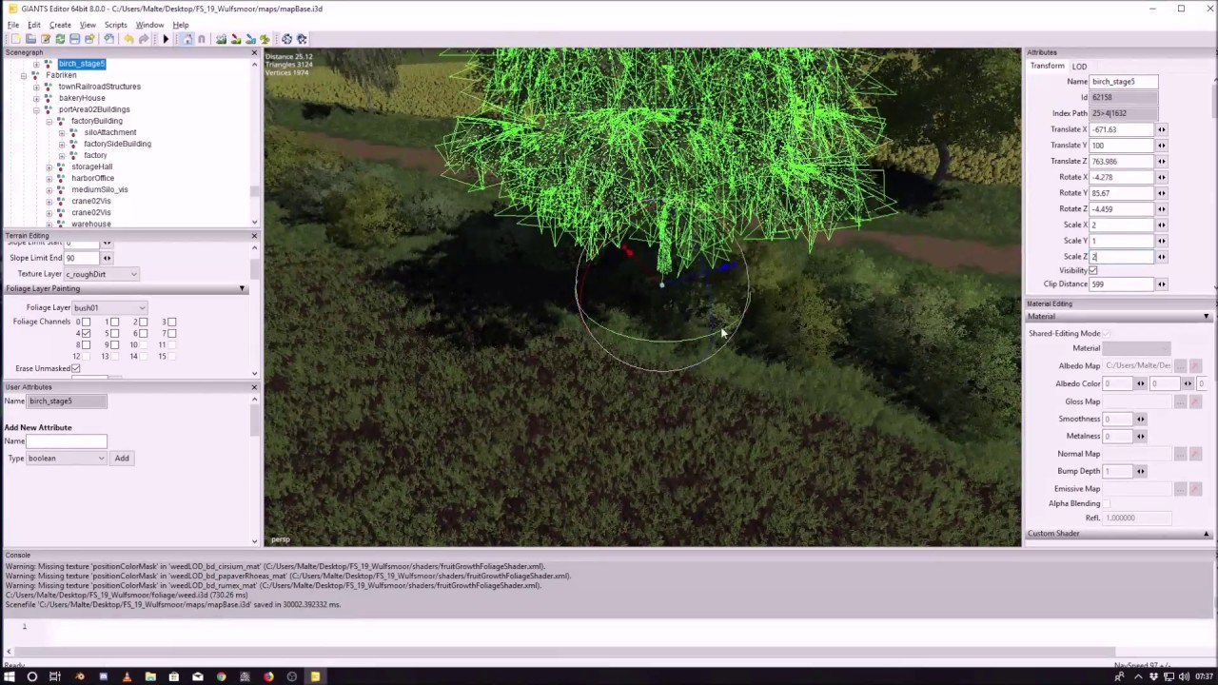This screenshot has height=685, width=1218.
Task: Click the first gear-like toolbar icon
Action: click(x=286, y=39)
